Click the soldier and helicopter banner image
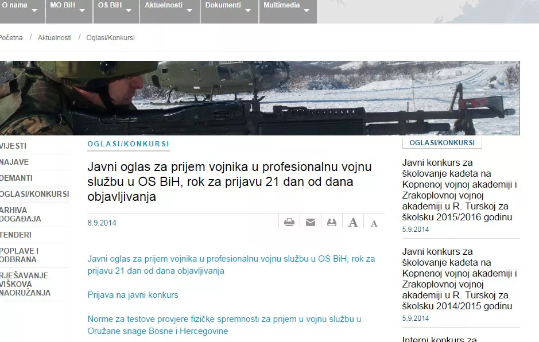The image size is (539, 342). point(259,98)
